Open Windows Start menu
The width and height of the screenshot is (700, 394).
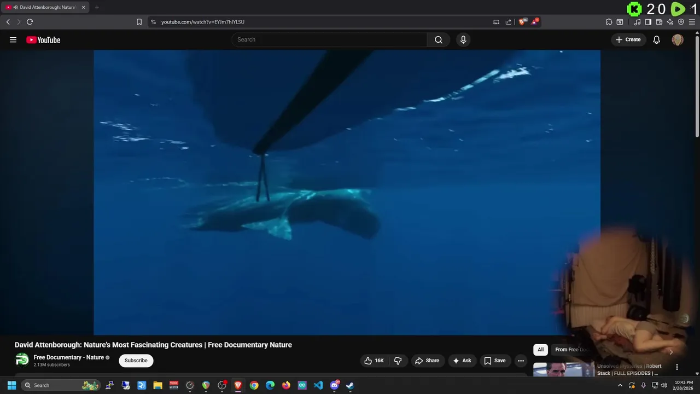11,385
